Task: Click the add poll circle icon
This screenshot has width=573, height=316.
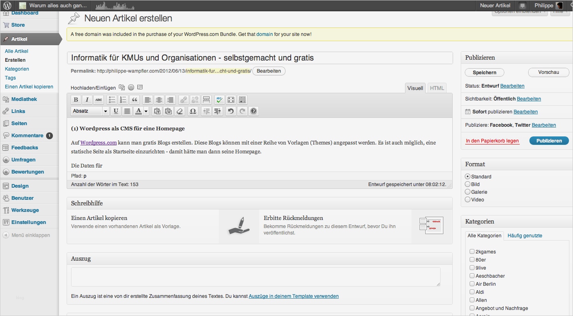Action: coord(131,88)
